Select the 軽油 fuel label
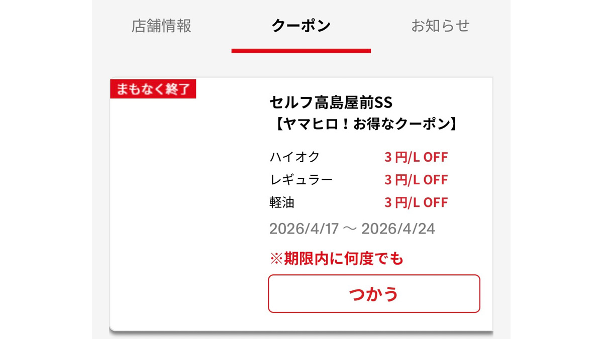The height and width of the screenshot is (339, 603). tap(282, 202)
